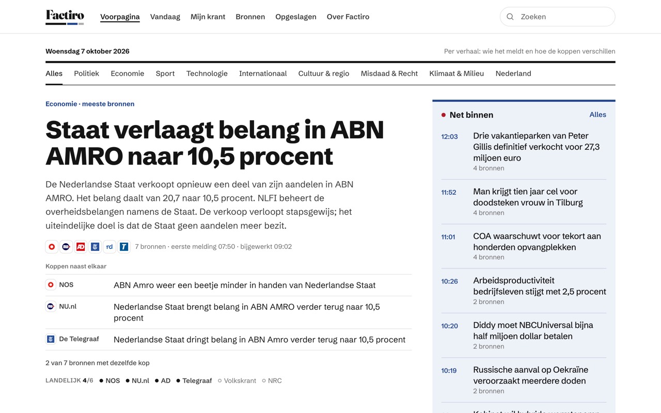Open the Klimaat & Milieu tab
Image resolution: width=661 pixels, height=413 pixels.
click(x=457, y=73)
